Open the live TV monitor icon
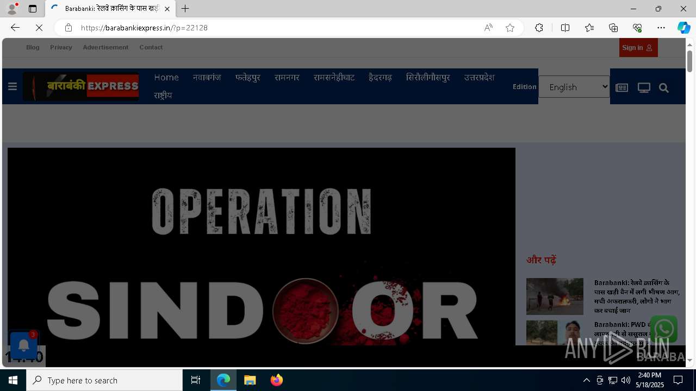The height and width of the screenshot is (391, 696). coord(644,87)
